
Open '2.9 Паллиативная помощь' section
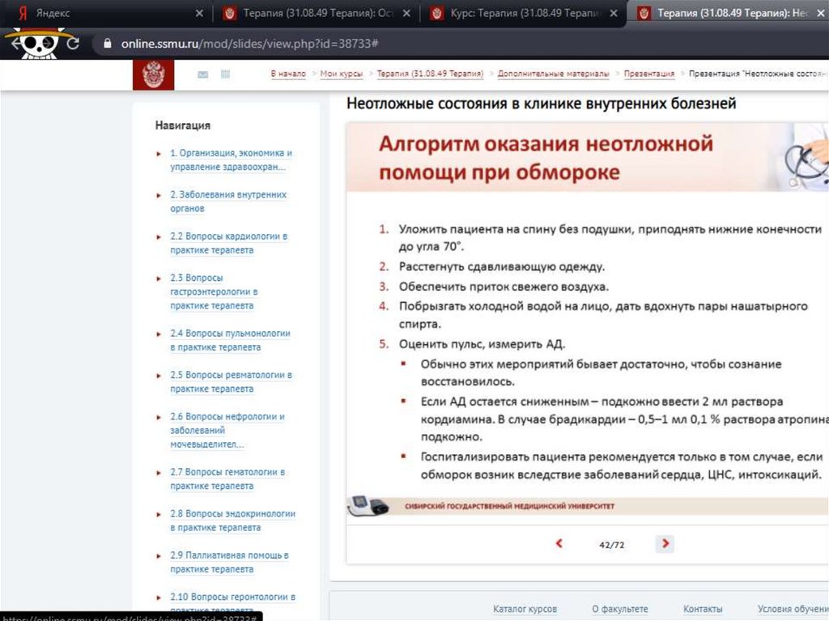229,562
